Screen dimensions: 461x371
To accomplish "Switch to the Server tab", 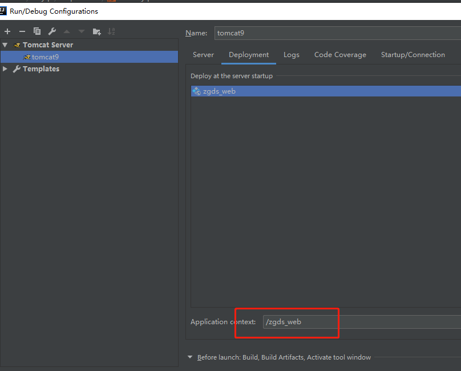I will (x=203, y=55).
